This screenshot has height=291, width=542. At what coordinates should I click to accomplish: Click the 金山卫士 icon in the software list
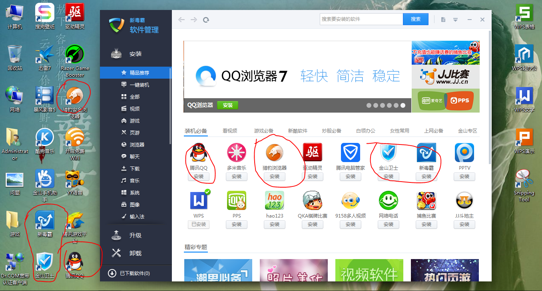389,153
